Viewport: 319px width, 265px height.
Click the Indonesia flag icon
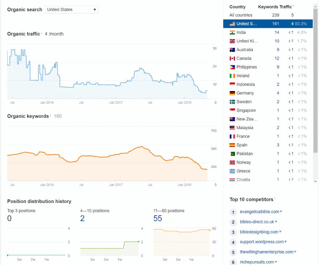coord(232,84)
